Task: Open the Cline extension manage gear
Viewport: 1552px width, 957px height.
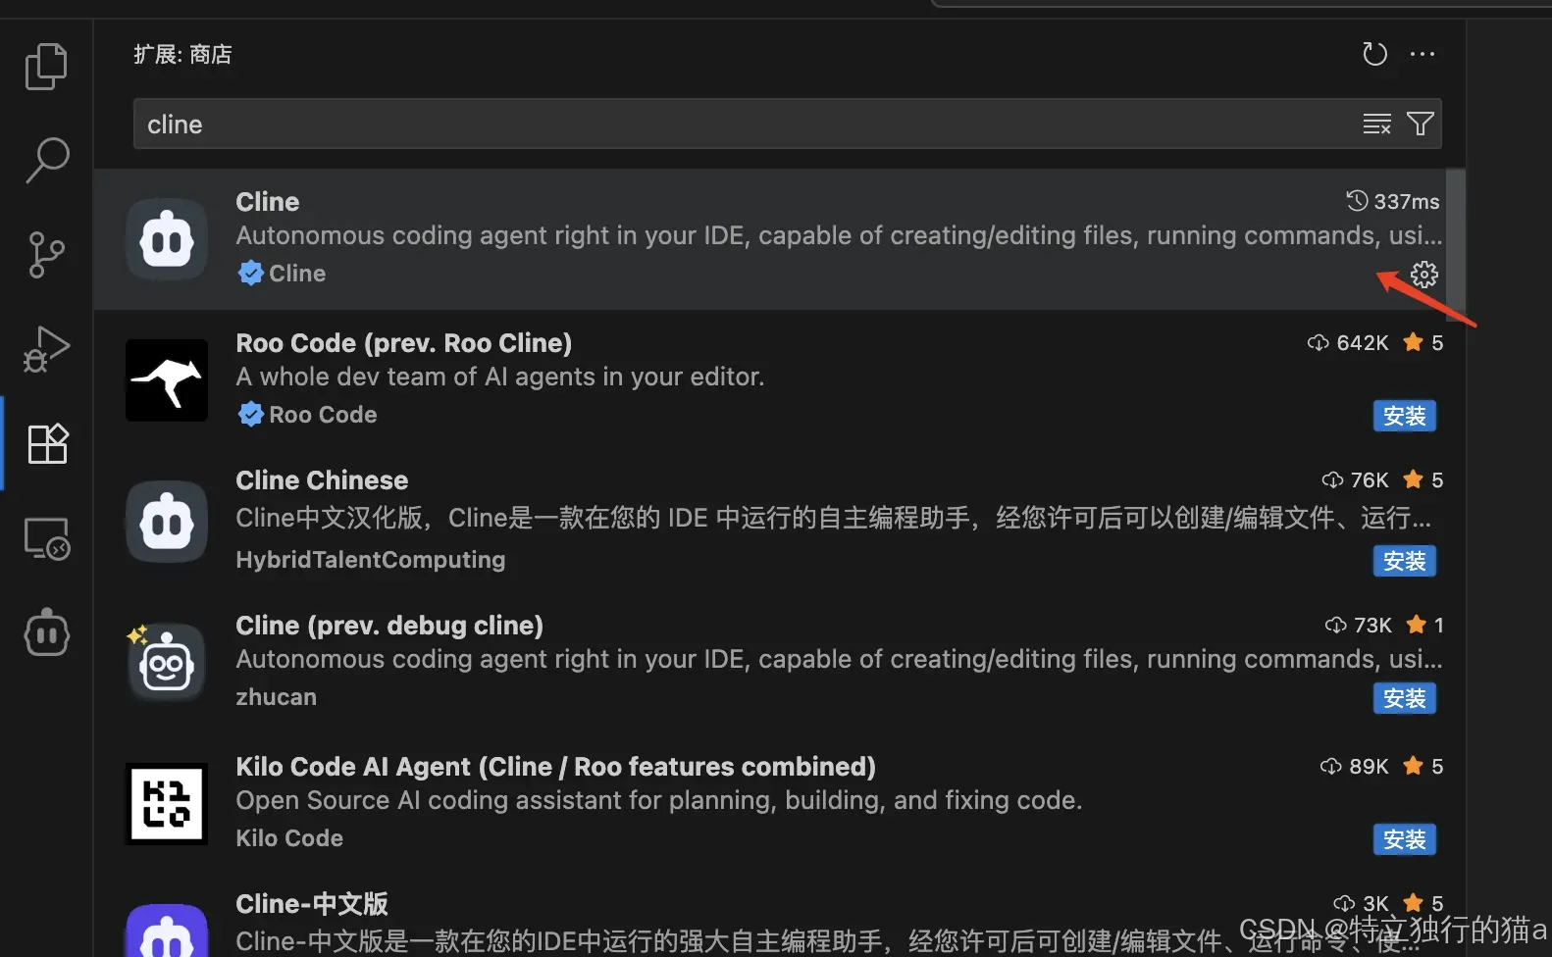Action: click(1423, 274)
